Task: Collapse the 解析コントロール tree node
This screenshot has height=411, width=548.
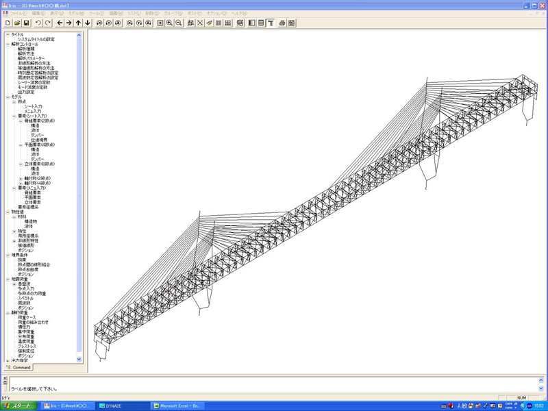Action: 8,45
